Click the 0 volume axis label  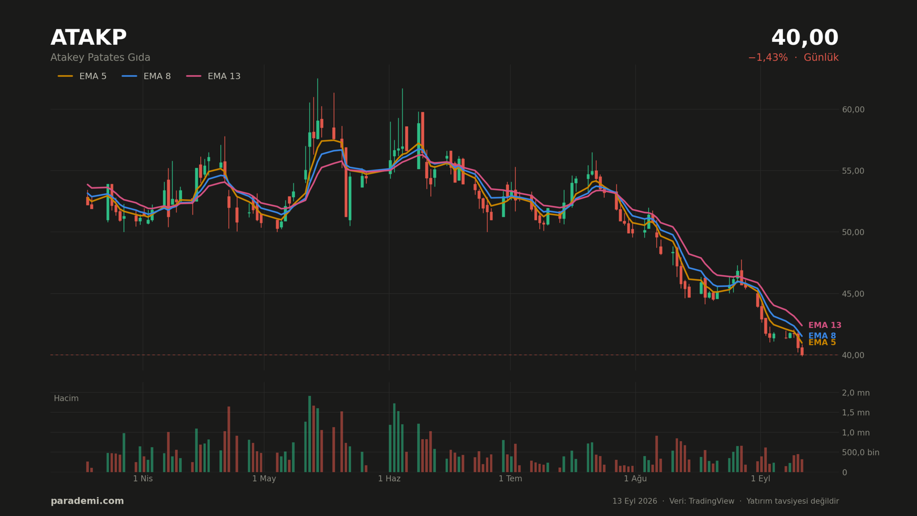[x=844, y=472]
